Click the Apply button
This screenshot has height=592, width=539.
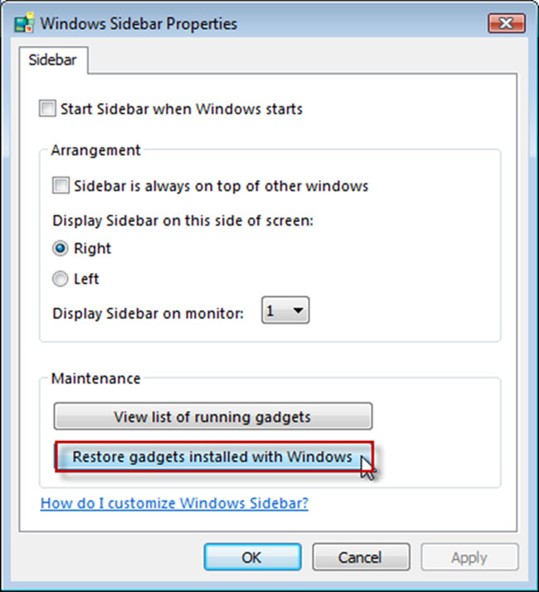click(x=469, y=557)
